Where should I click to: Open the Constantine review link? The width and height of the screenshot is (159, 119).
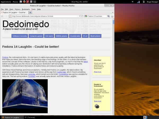(x=63, y=74)
